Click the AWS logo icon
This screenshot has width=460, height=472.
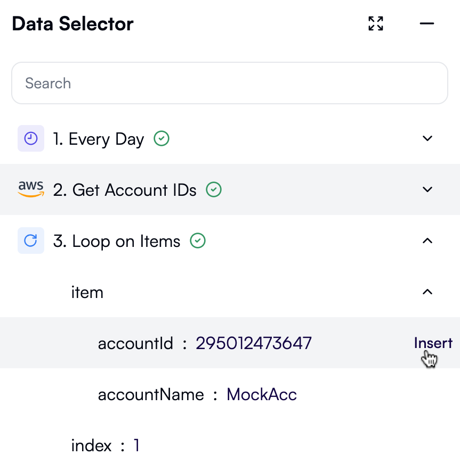click(31, 189)
